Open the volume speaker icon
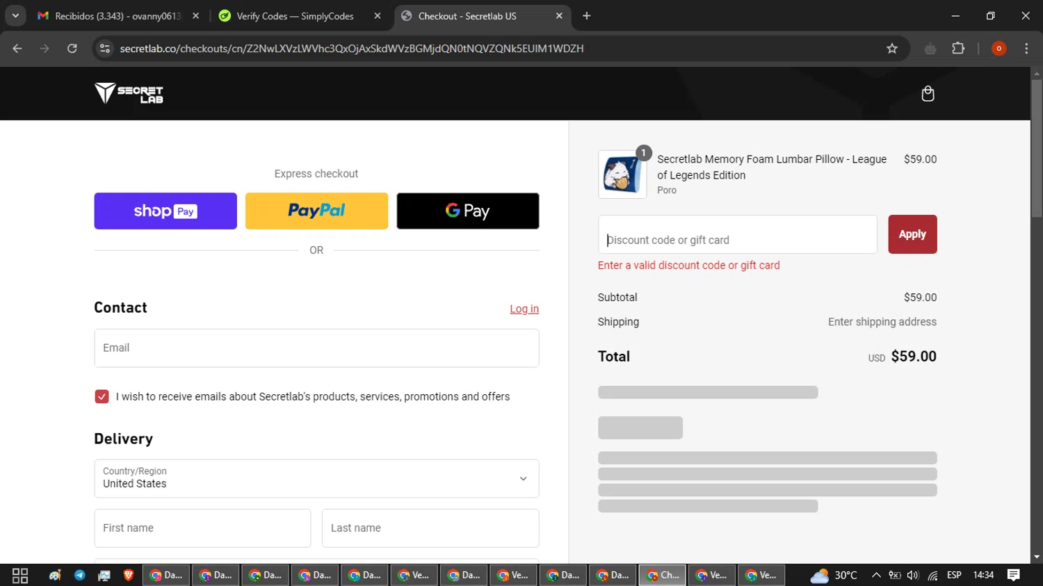The width and height of the screenshot is (1043, 586). click(x=913, y=576)
